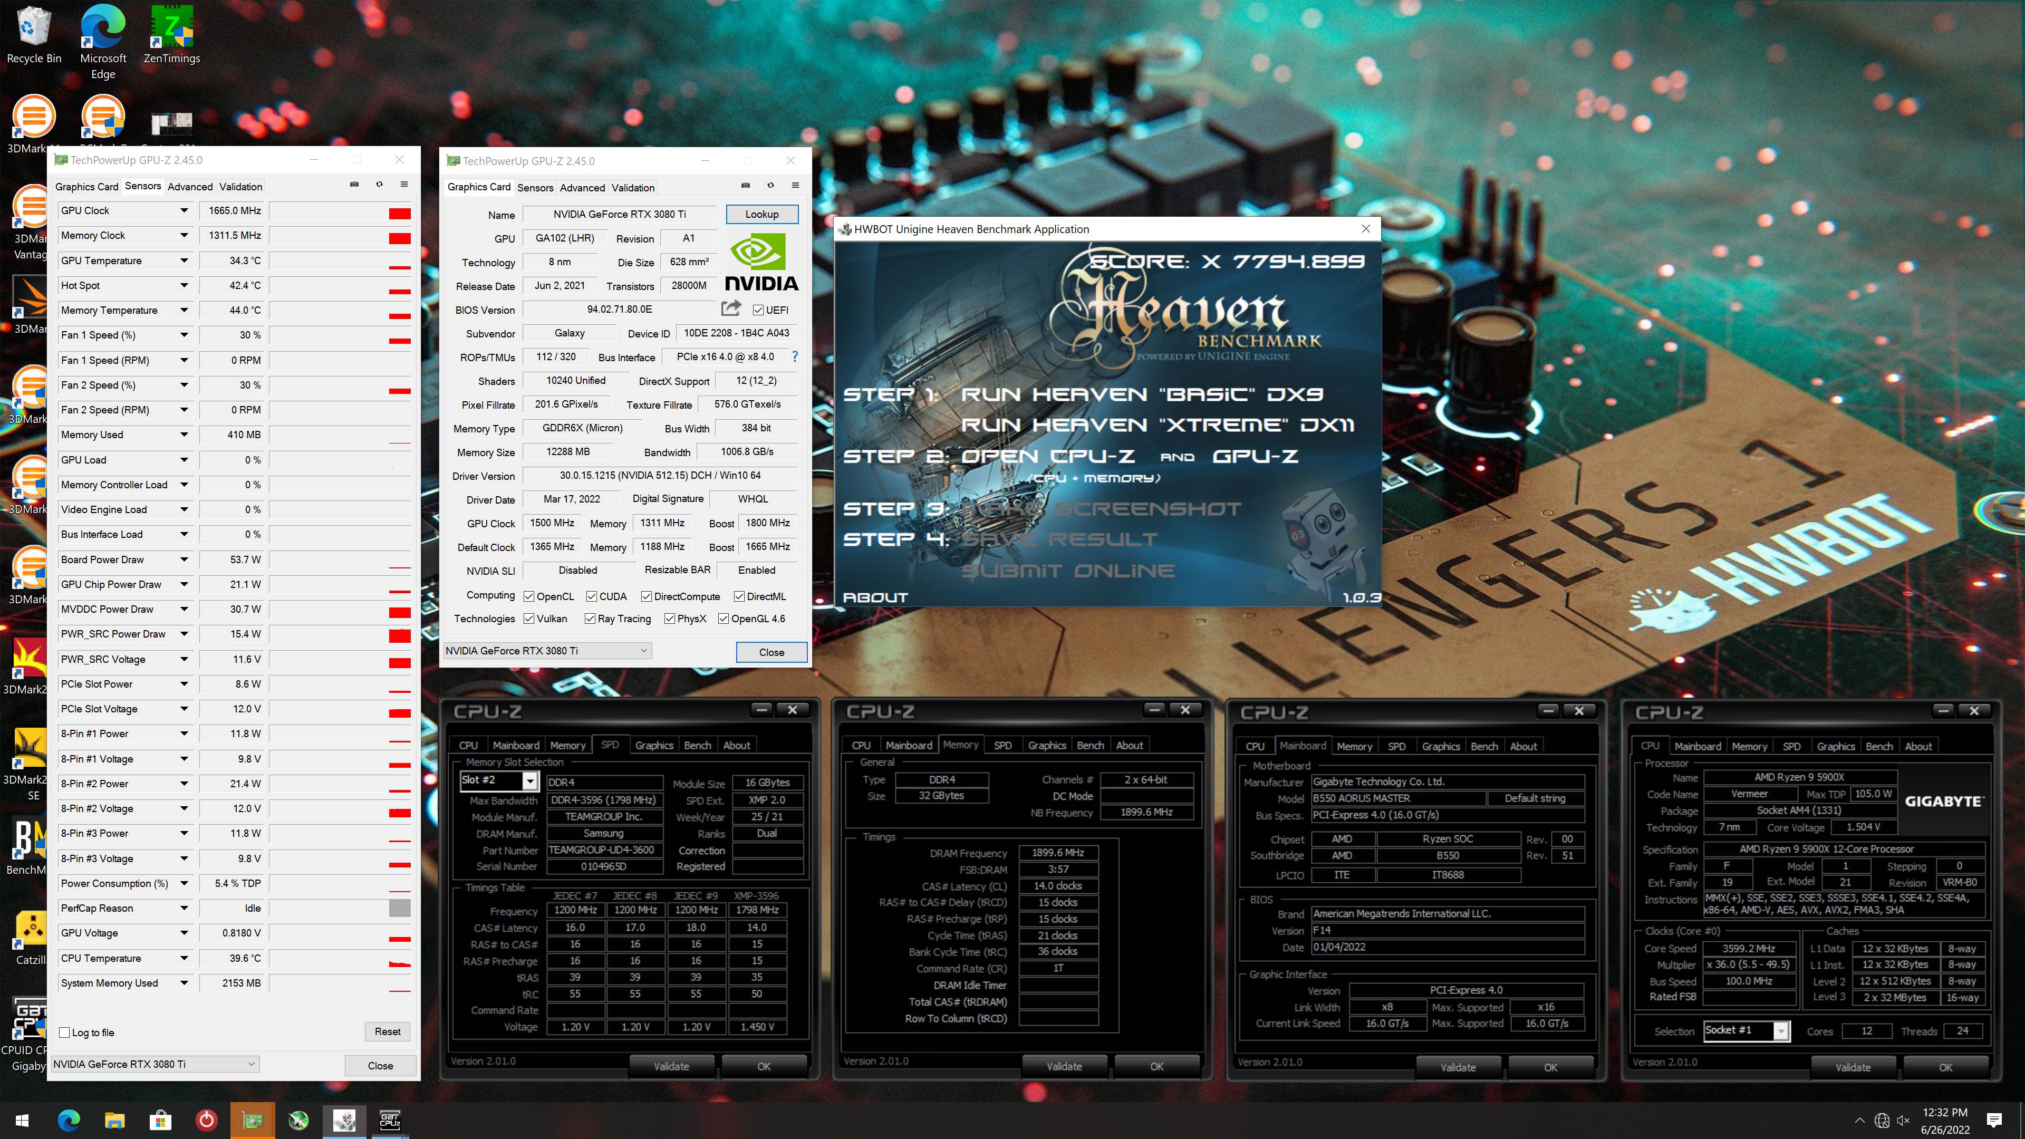The width and height of the screenshot is (2025, 1139).
Task: Click the GPU Clock sensor graph
Action: [340, 211]
